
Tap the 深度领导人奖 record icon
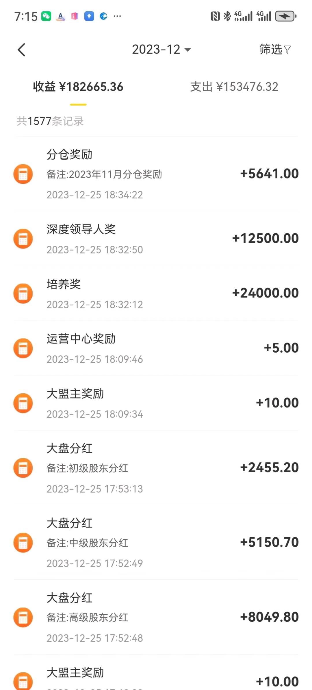(23, 239)
